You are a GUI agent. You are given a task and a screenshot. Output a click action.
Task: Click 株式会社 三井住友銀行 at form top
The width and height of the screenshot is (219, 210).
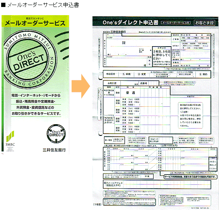[115, 32]
